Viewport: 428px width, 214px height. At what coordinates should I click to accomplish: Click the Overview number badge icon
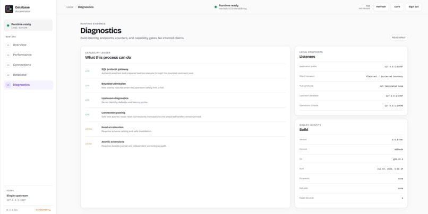click(x=8, y=45)
